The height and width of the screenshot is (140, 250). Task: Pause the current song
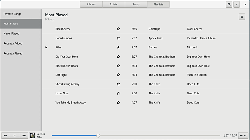(14, 135)
